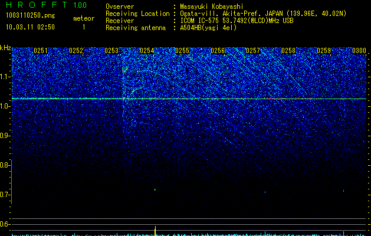Click the 1.1 kHz axis label
Image resolution: width=371 pixels, height=236 pixels.
(x=5, y=77)
